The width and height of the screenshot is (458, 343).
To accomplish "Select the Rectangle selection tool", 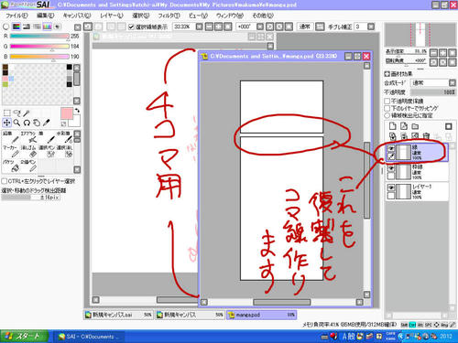I will tap(6, 113).
